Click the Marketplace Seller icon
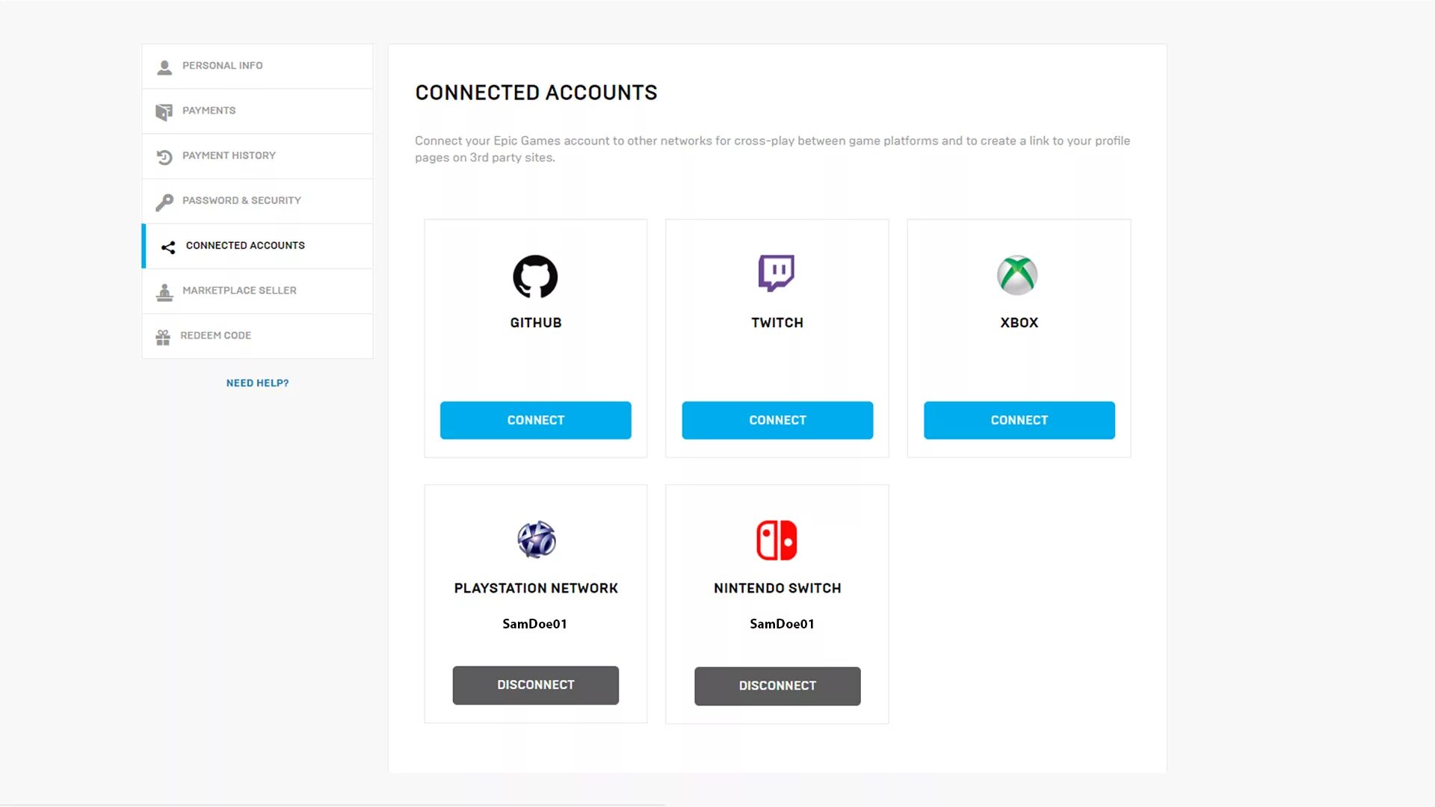 tap(164, 292)
